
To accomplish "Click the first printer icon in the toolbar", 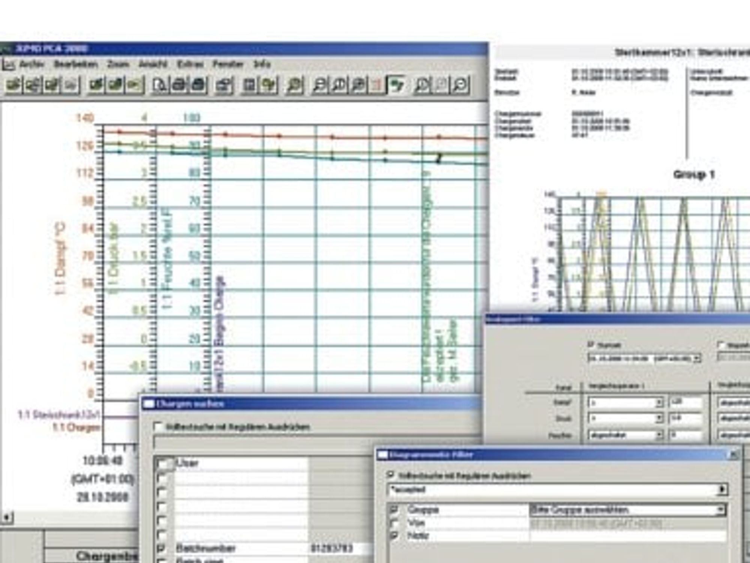I will (x=179, y=85).
